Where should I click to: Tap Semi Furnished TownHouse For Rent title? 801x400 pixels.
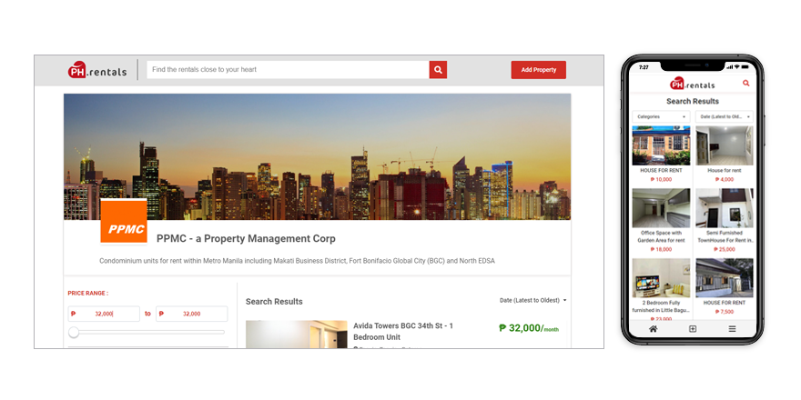pos(724,236)
